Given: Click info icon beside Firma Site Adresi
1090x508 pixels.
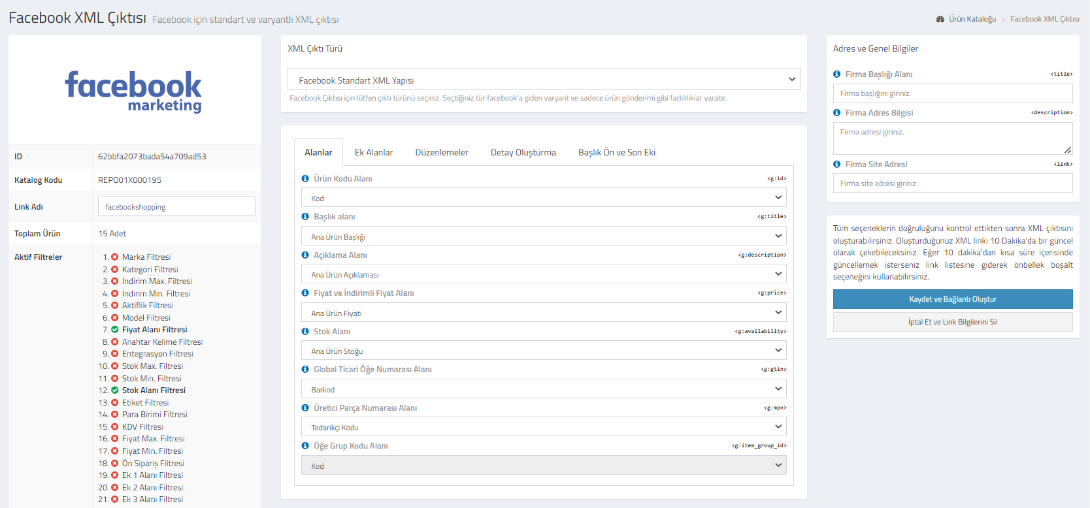Looking at the screenshot, I should (x=837, y=164).
